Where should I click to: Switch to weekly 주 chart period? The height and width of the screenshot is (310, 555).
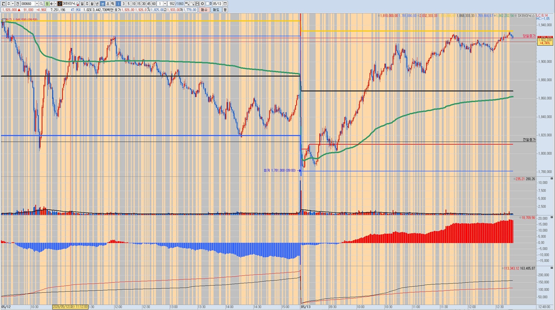[x=87, y=4]
